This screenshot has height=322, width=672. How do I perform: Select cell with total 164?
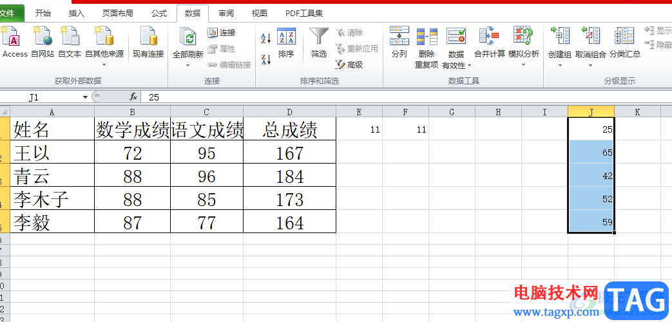(290, 222)
